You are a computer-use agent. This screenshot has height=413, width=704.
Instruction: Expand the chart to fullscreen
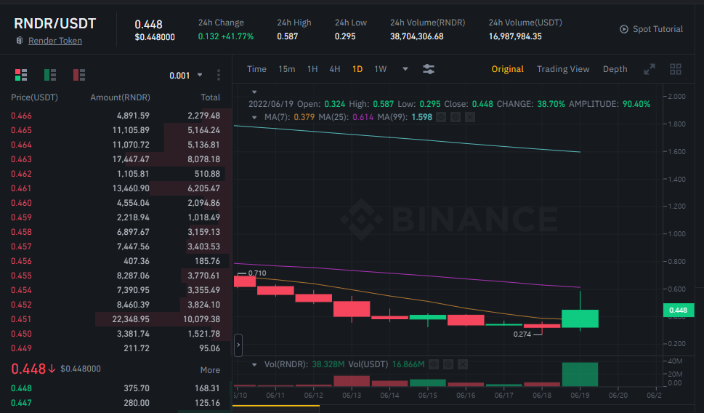(x=650, y=69)
